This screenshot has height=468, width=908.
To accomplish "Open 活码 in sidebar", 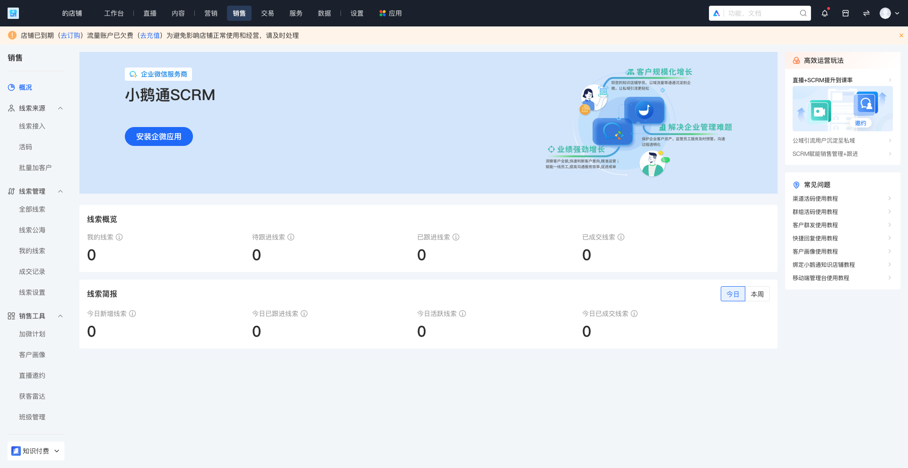I will pos(26,147).
